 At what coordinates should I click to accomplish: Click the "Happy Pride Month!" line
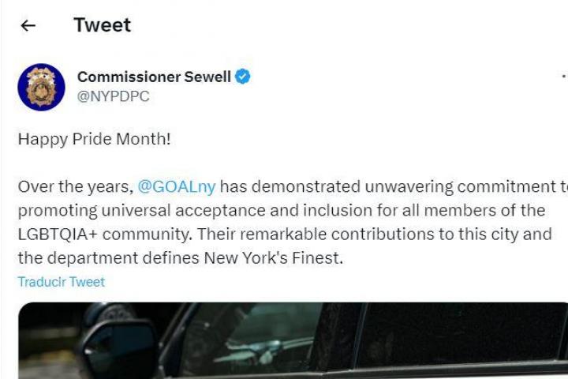click(x=94, y=140)
